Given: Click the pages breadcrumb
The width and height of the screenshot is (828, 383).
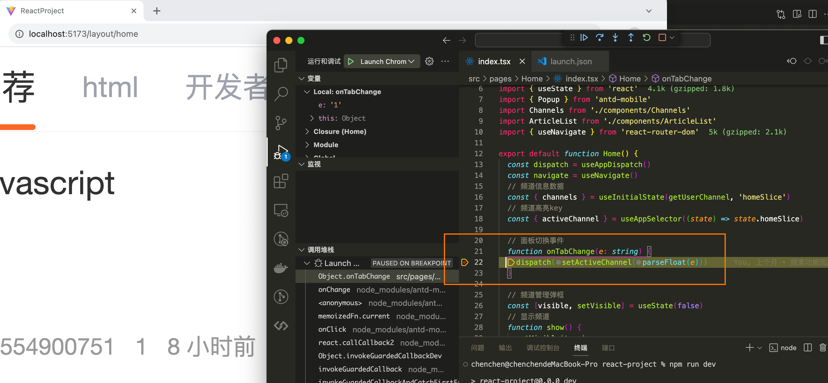Looking at the screenshot, I should click(501, 79).
